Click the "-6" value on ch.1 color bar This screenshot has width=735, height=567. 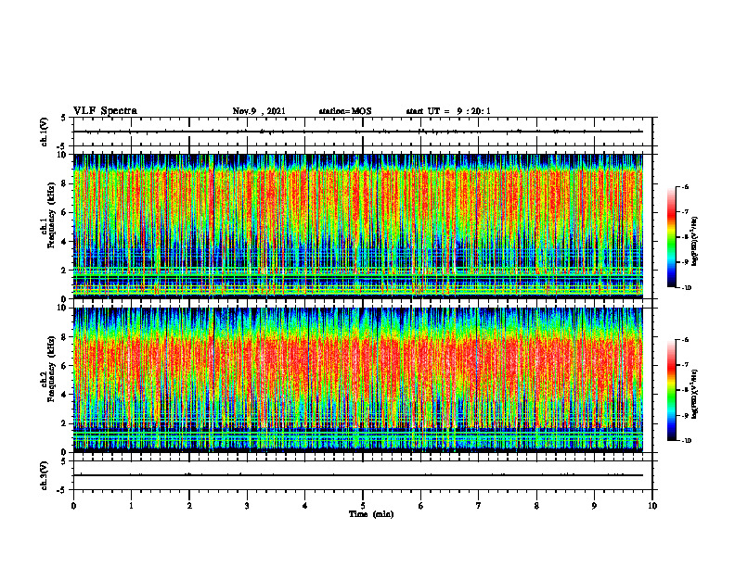pyautogui.click(x=686, y=187)
